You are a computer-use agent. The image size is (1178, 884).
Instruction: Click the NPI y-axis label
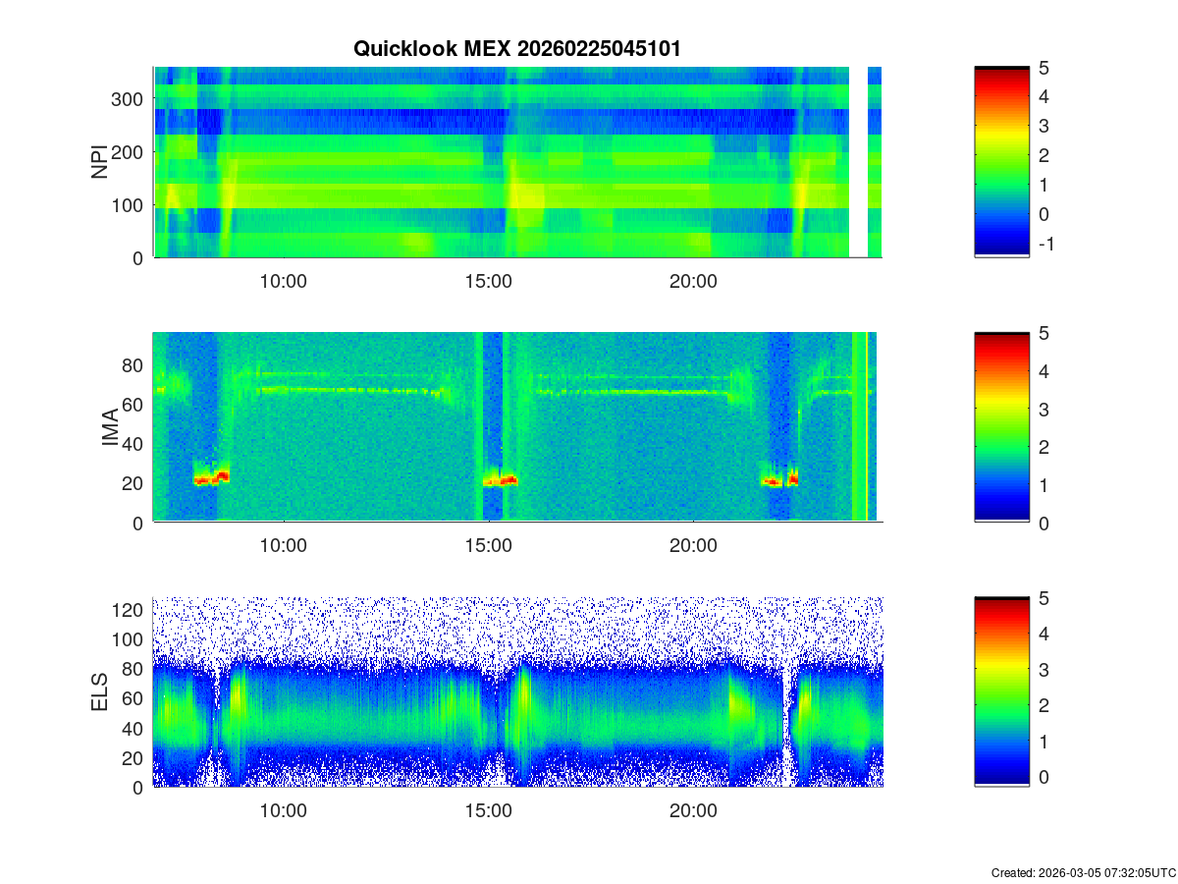pos(99,162)
